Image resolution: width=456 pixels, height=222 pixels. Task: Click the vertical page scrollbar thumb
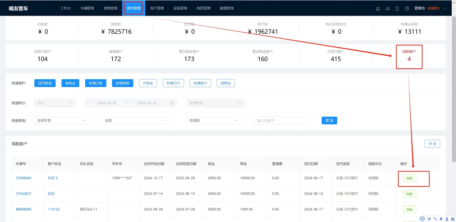pos(454,89)
